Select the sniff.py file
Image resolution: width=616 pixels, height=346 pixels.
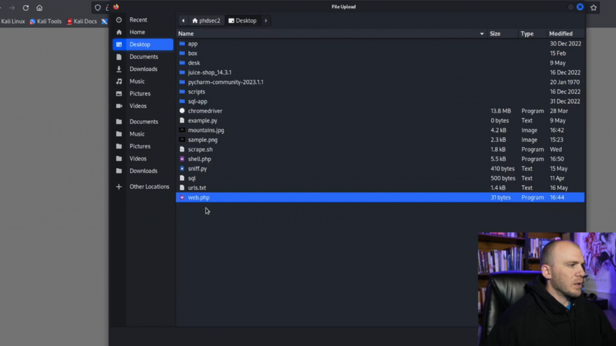380,169
